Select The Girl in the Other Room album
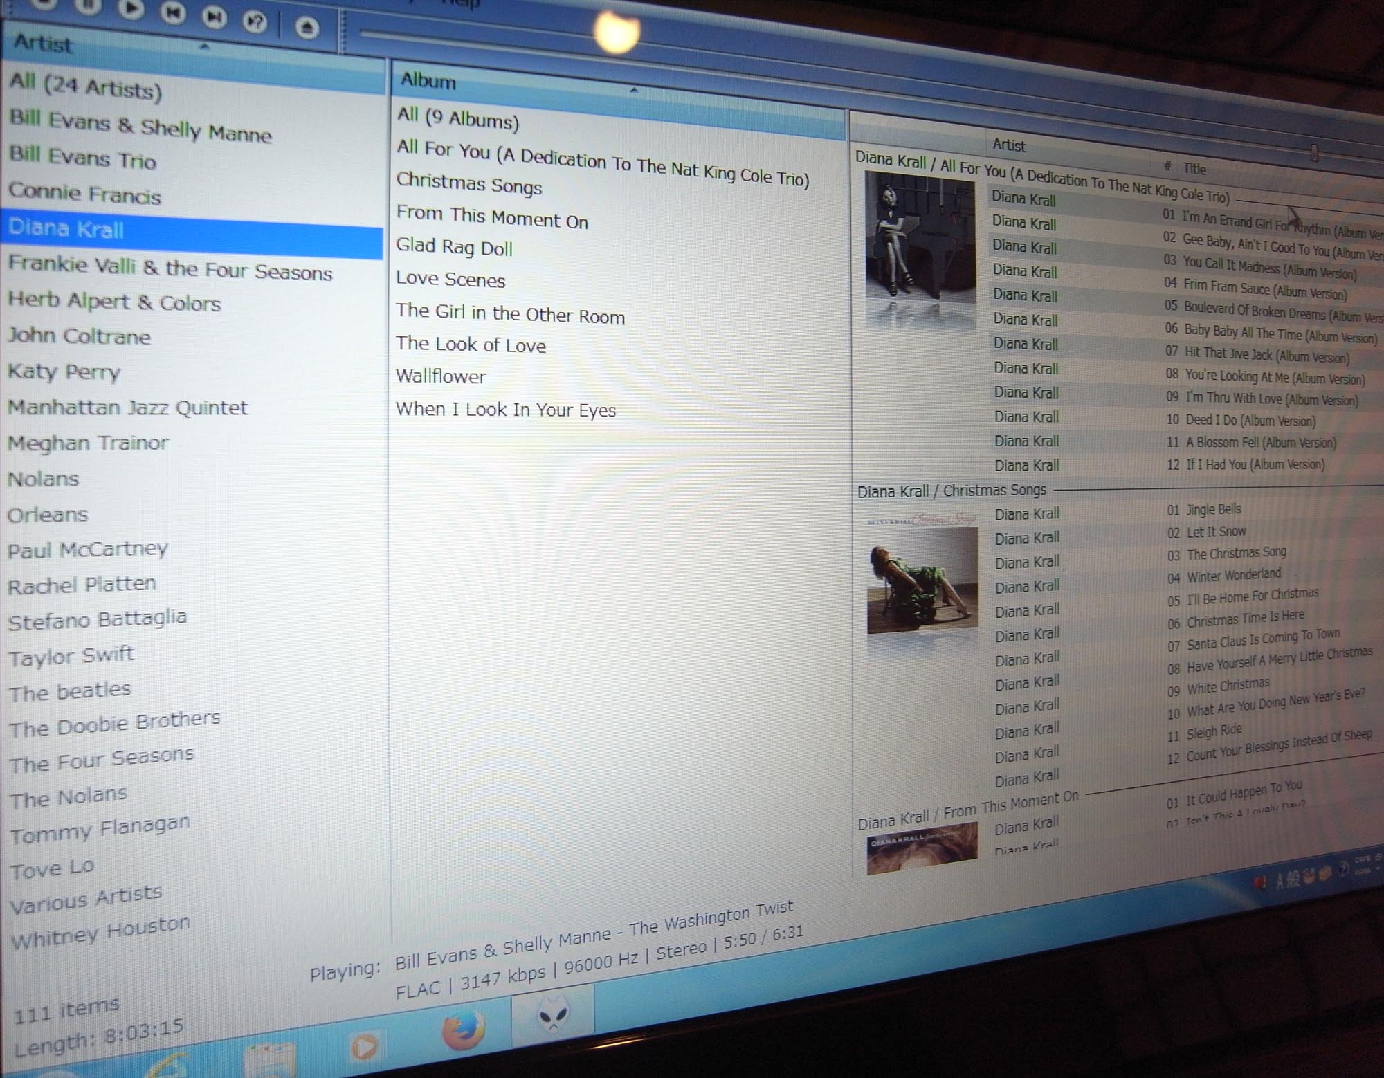This screenshot has width=1384, height=1078. (510, 313)
